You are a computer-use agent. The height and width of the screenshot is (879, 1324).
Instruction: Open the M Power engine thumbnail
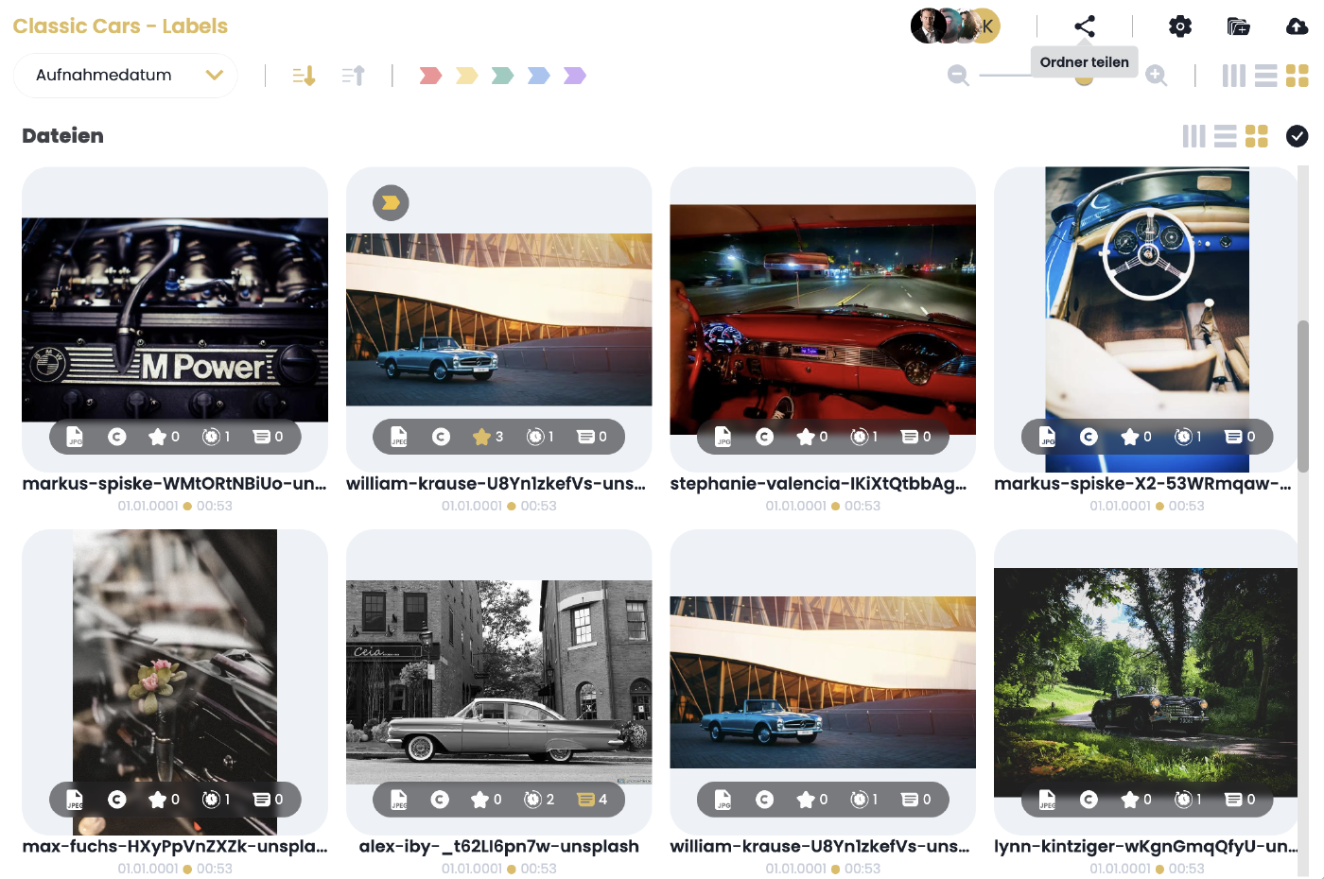click(175, 319)
